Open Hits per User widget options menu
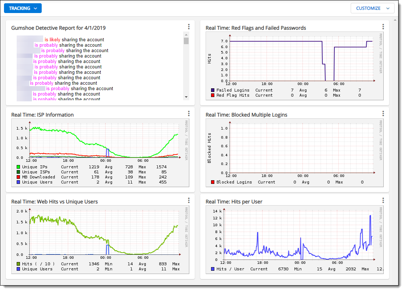The width and height of the screenshot is (404, 291). pyautogui.click(x=383, y=201)
